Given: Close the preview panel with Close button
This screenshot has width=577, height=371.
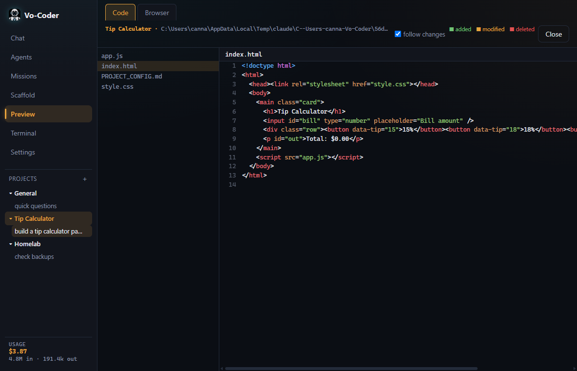Looking at the screenshot, I should pyautogui.click(x=554, y=34).
